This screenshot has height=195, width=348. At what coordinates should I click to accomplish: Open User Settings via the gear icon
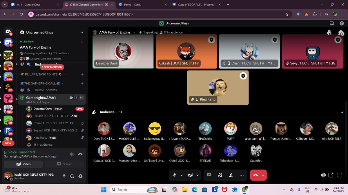80,176
